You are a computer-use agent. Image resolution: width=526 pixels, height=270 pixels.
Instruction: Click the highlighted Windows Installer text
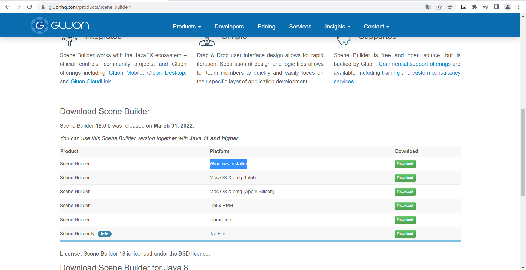click(x=228, y=164)
